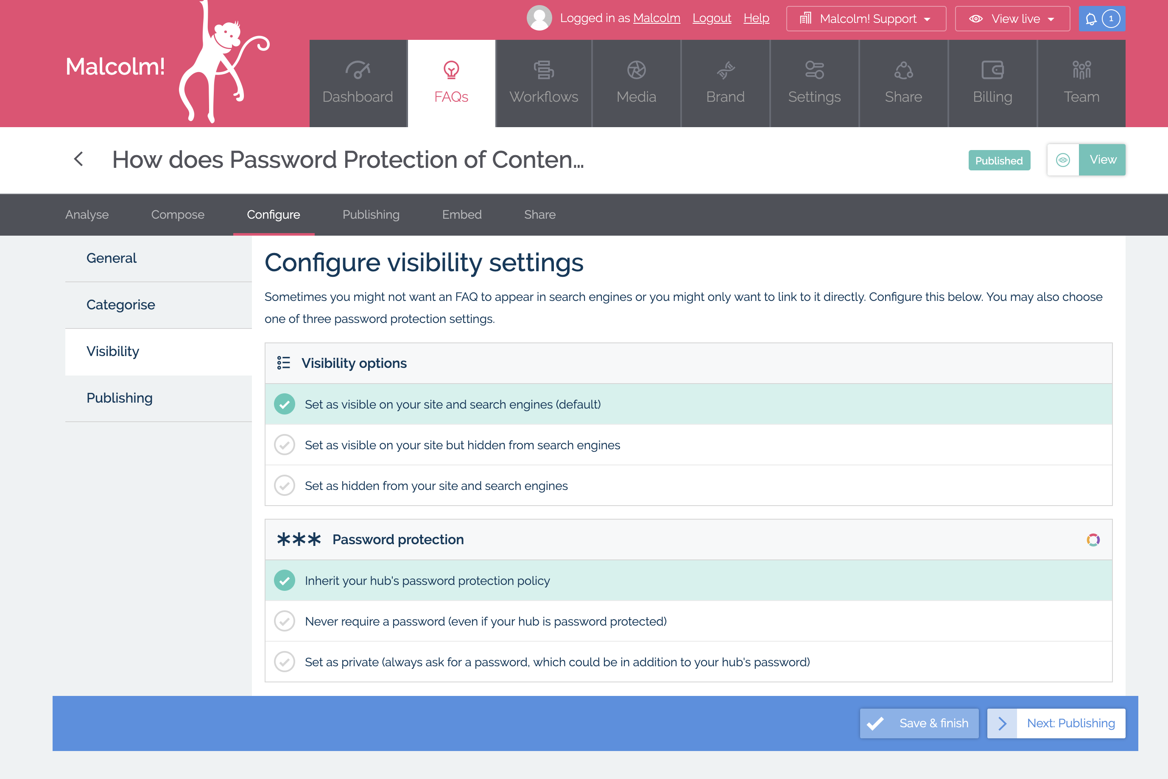Click the notification bell icon
1168x779 pixels.
(1090, 19)
